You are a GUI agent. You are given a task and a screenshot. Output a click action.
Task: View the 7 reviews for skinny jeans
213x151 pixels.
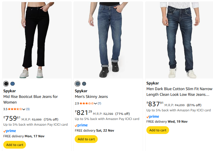pyautogui.click(x=99, y=104)
